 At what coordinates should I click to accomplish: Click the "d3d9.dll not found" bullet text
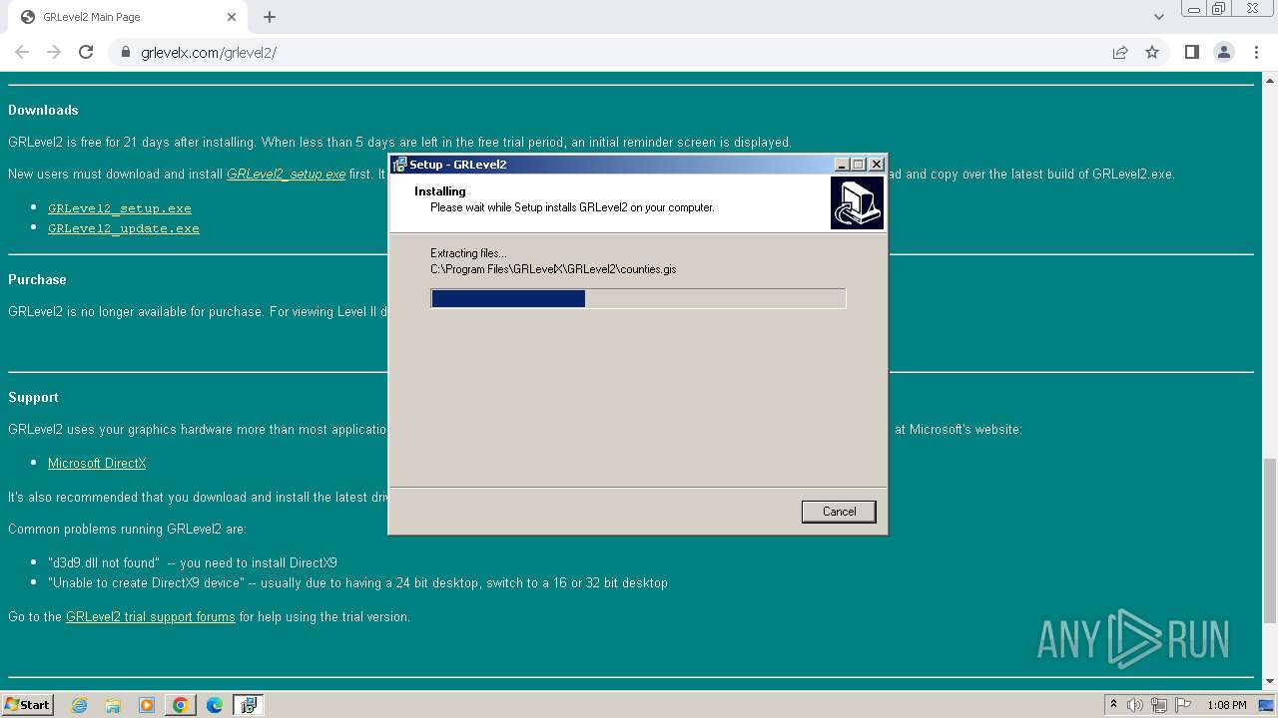click(x=192, y=562)
